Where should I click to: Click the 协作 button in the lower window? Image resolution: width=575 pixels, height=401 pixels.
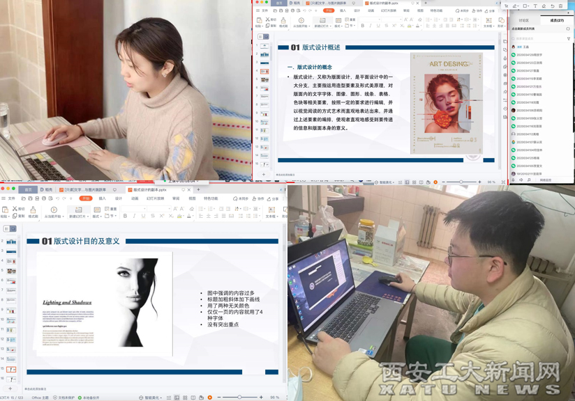pyautogui.click(x=258, y=198)
